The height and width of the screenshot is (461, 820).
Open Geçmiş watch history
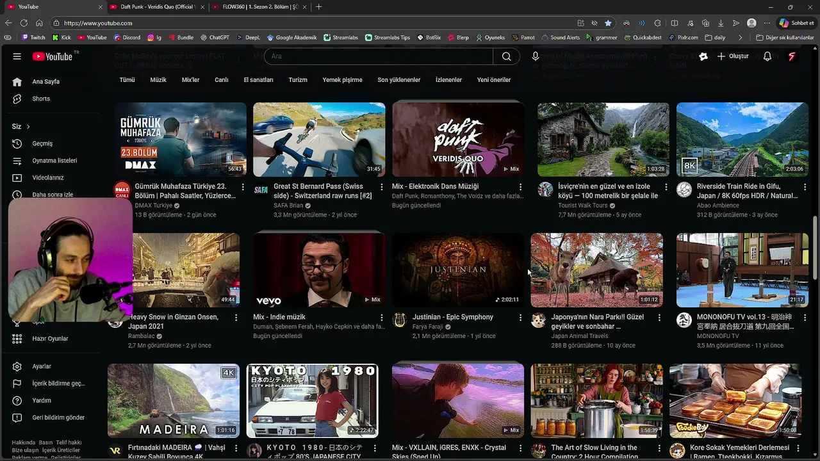[42, 143]
